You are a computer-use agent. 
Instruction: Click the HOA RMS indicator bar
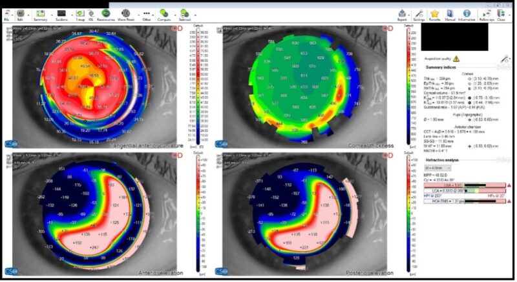465,201
